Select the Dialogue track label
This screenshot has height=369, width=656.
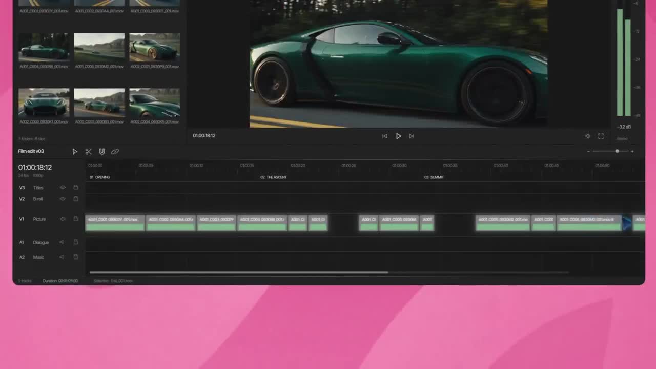41,242
